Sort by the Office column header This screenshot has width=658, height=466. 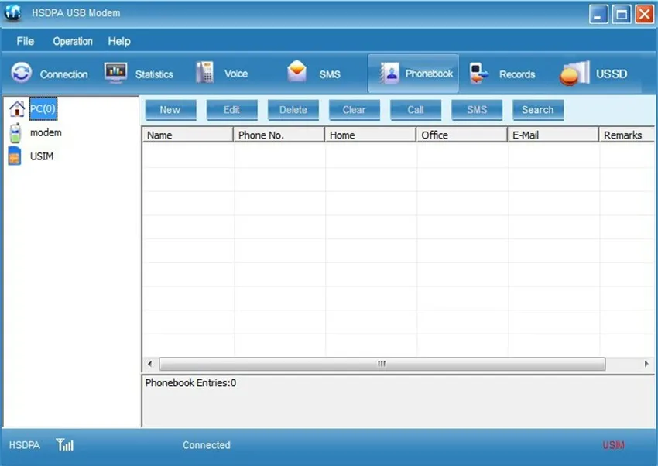click(462, 135)
